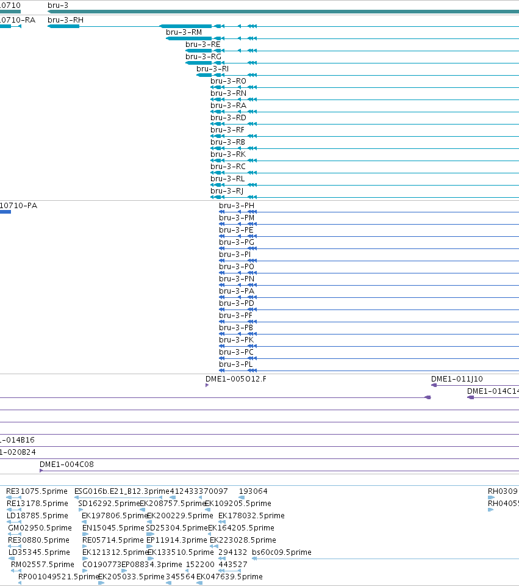
Task: Click EST SD25304.5prime
Action: [x=177, y=527]
